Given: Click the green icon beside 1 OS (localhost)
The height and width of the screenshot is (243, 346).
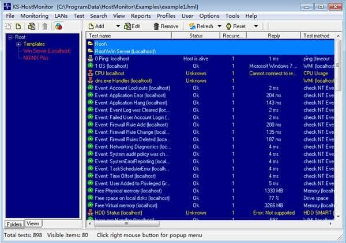Looking at the screenshot, I should tap(91, 66).
